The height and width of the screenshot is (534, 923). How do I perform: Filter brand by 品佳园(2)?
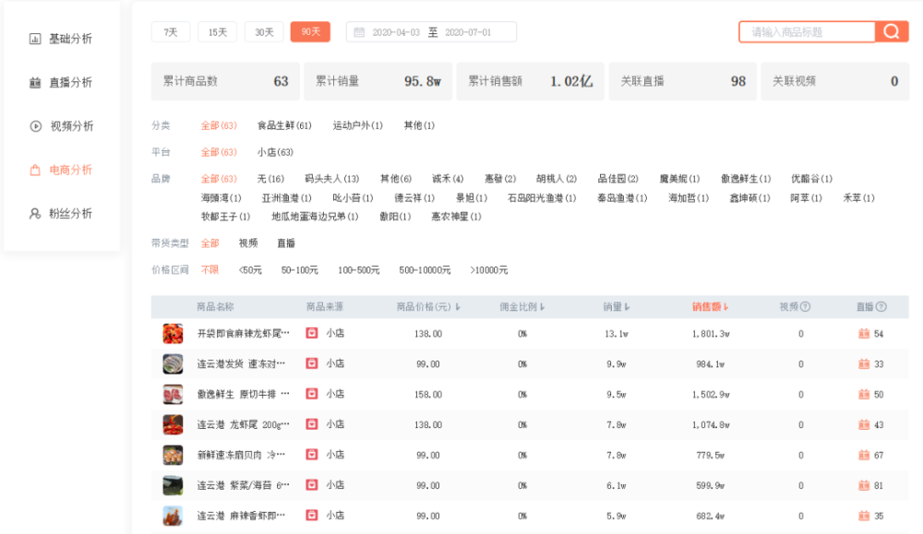618,179
